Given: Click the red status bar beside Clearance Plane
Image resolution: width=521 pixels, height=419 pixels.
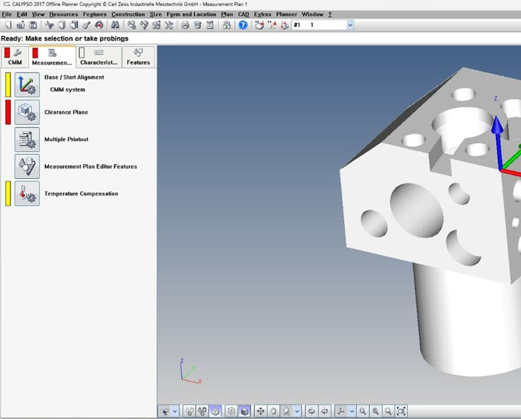Looking at the screenshot, I should click(x=8, y=112).
